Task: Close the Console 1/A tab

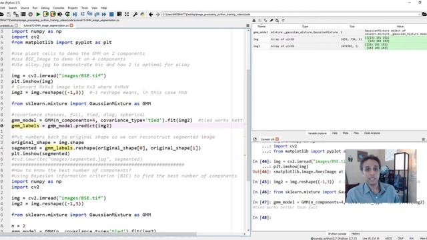Action: tap(277, 139)
